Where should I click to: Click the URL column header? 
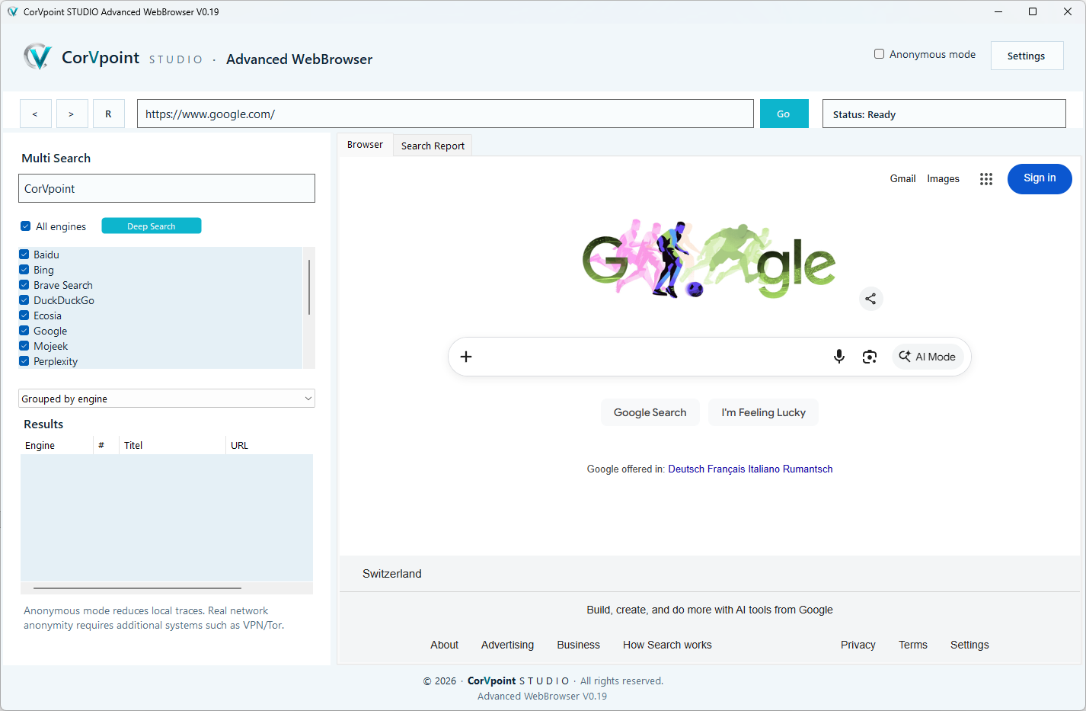coord(270,446)
